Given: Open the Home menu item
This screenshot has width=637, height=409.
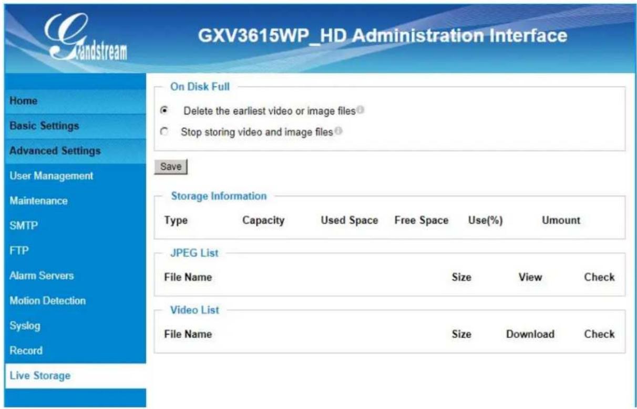Looking at the screenshot, I should tap(75, 101).
